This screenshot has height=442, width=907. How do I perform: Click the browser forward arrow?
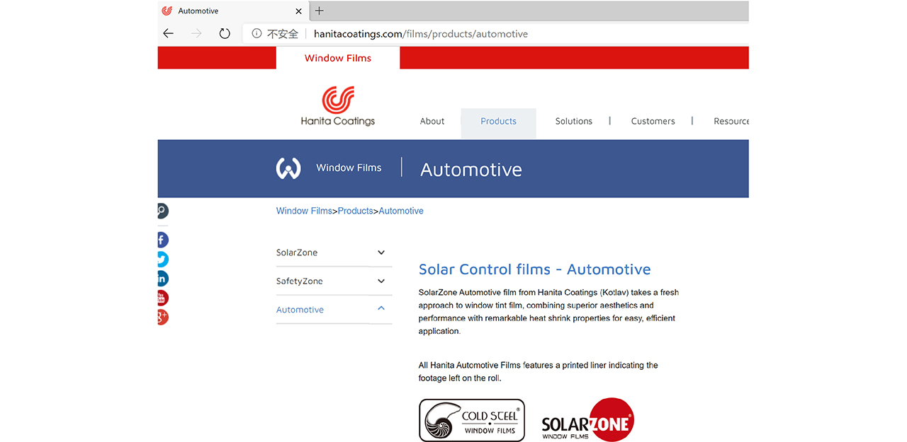(196, 34)
